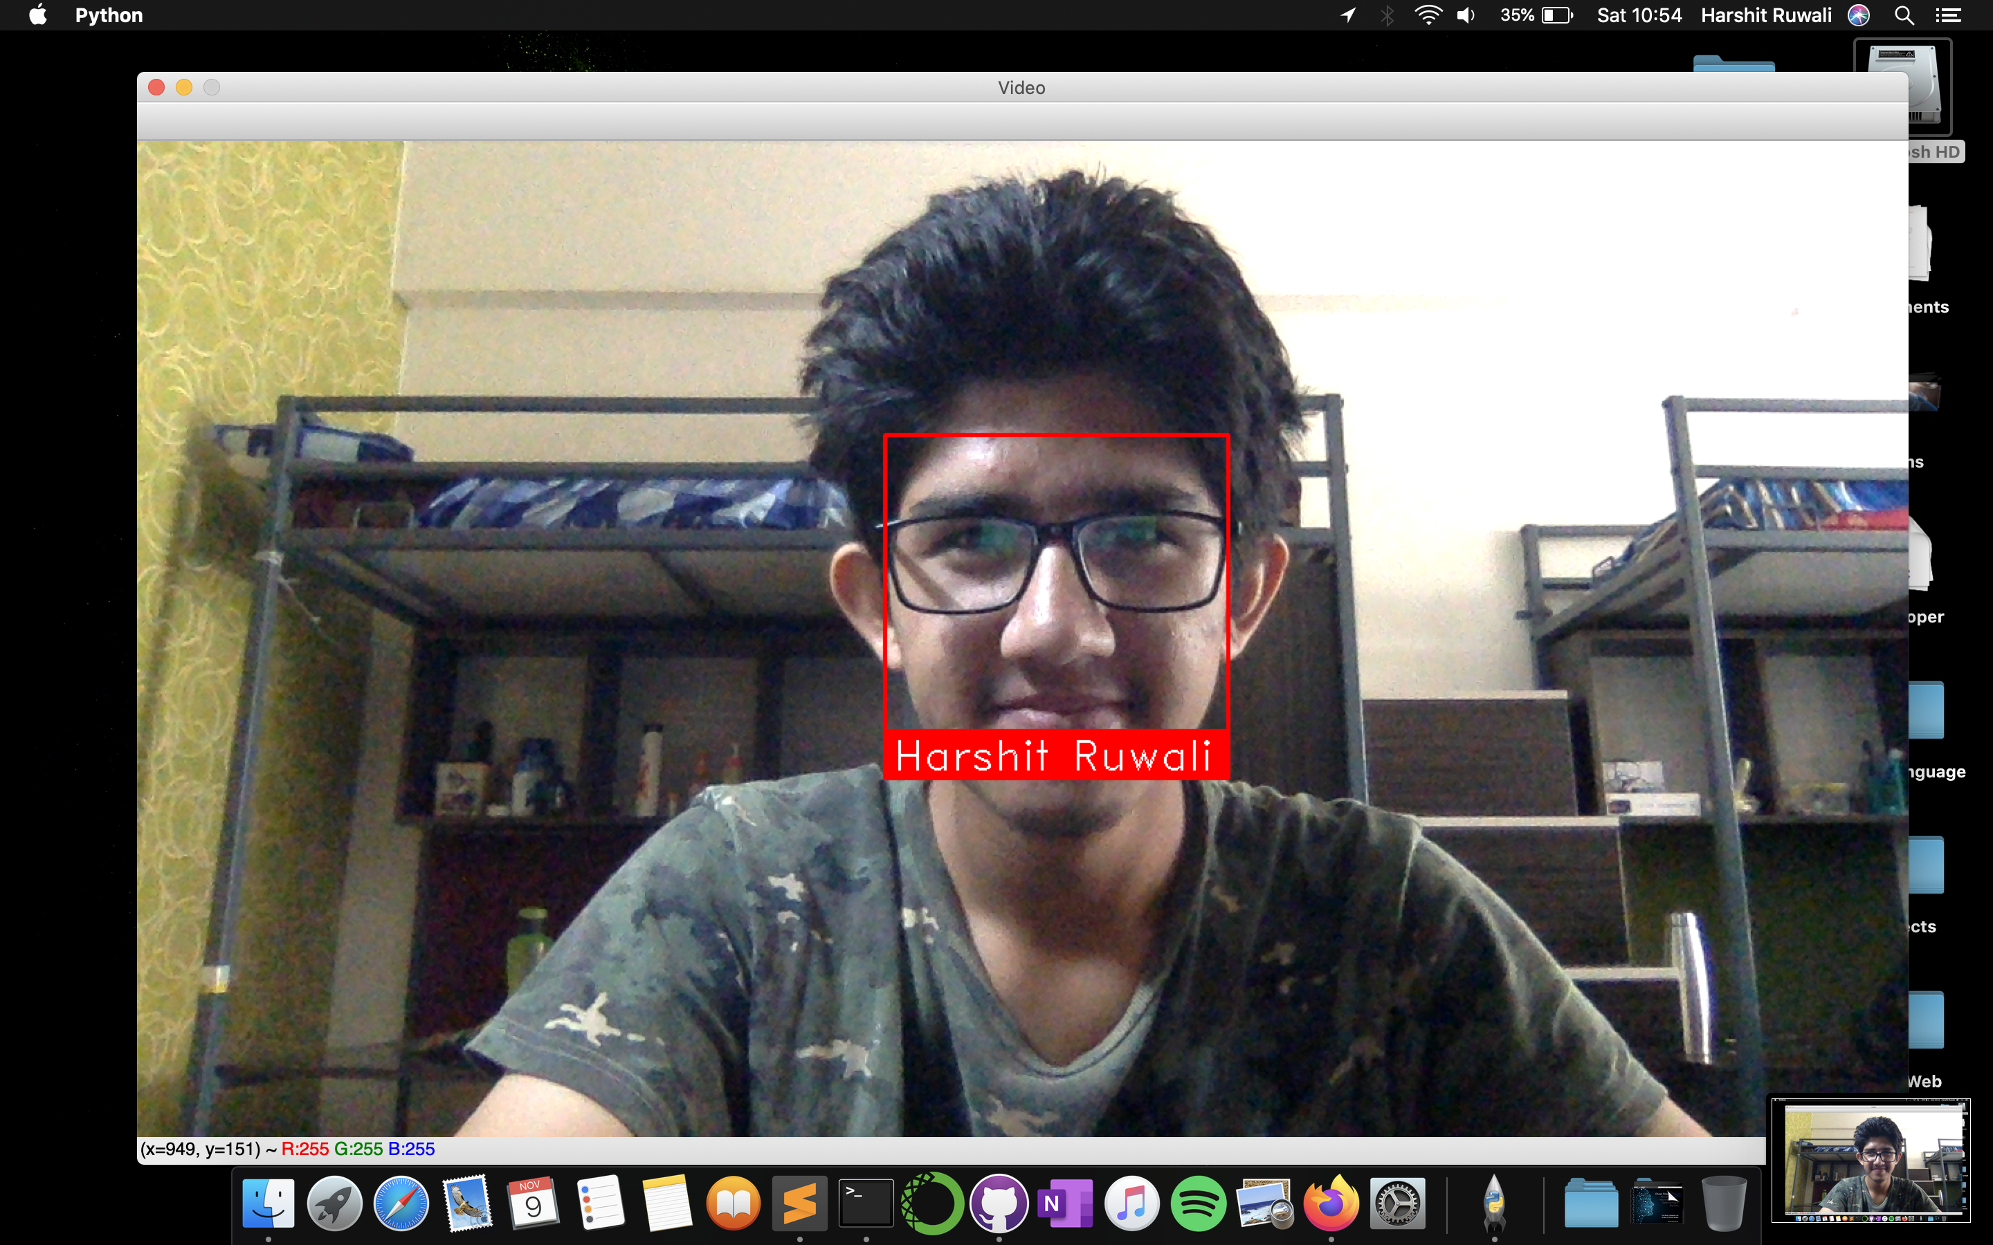
Task: Open the Notes app in dock
Action: 667,1203
